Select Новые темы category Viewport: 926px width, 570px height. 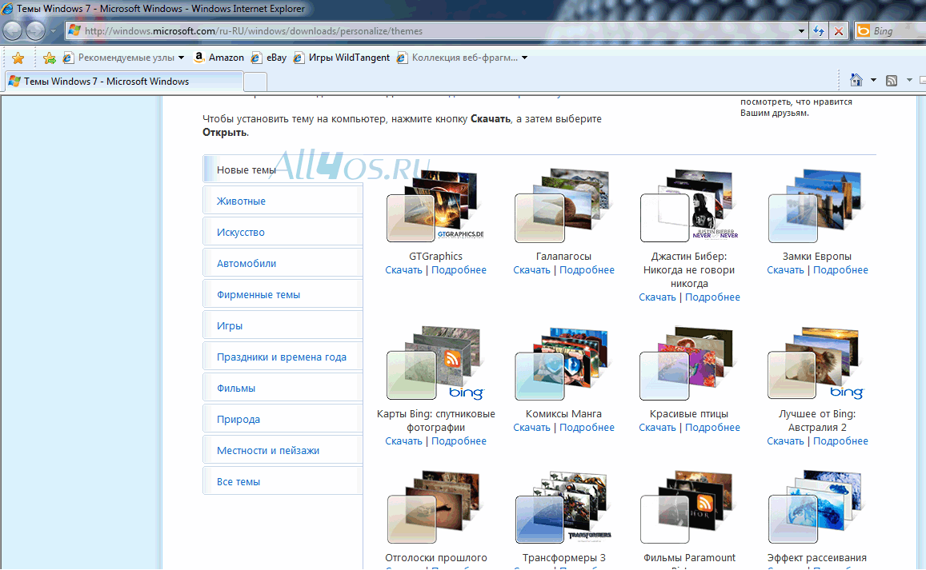pos(283,170)
